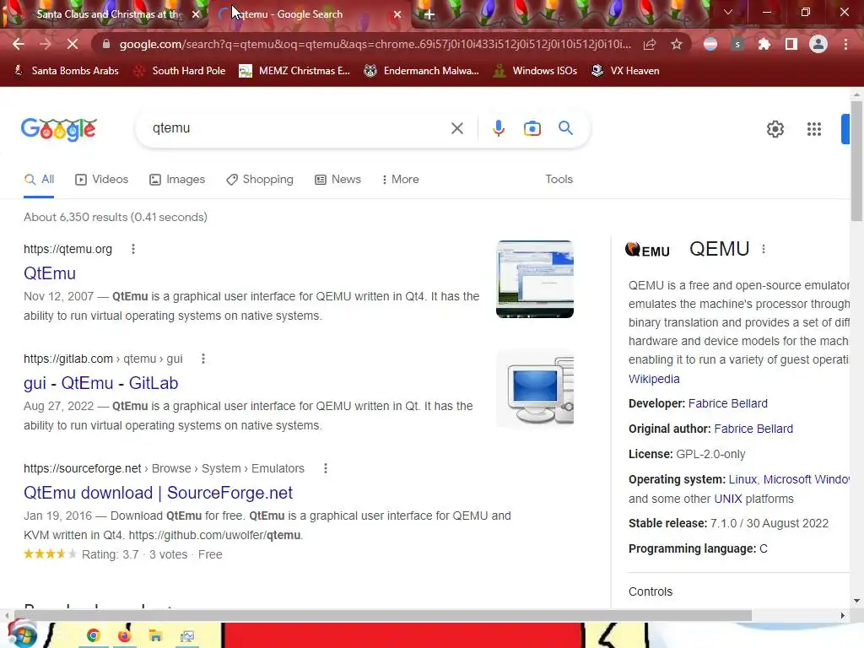Start voice search with the microphone icon

point(498,128)
